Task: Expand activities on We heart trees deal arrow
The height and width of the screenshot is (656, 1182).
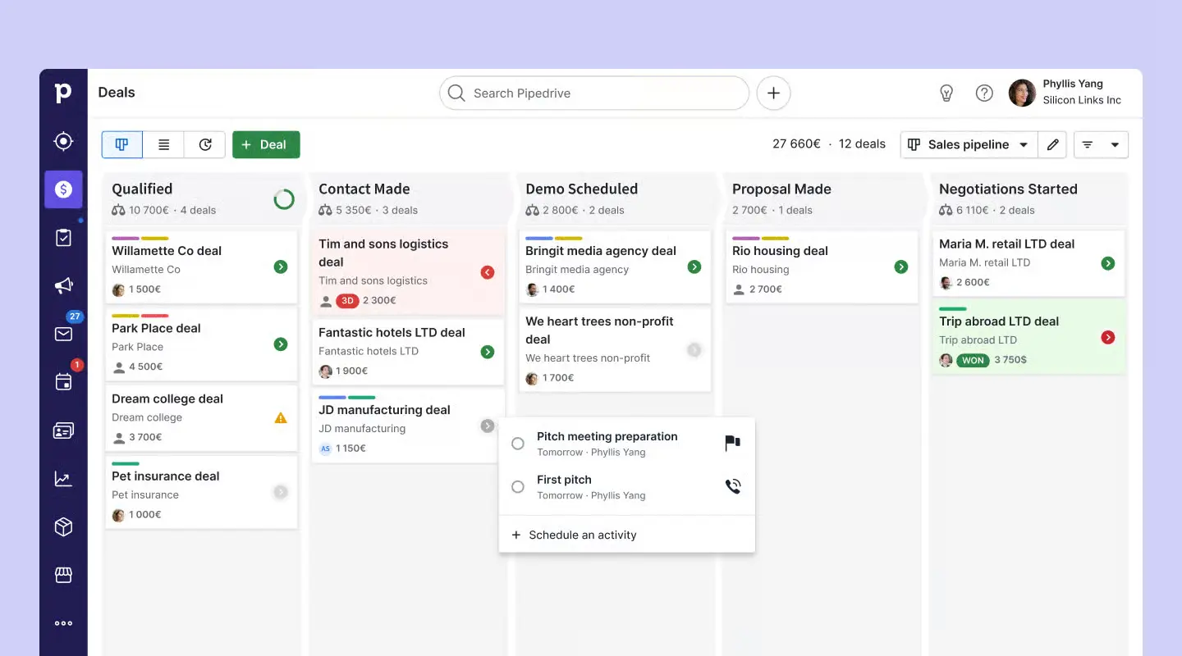Action: pos(694,350)
